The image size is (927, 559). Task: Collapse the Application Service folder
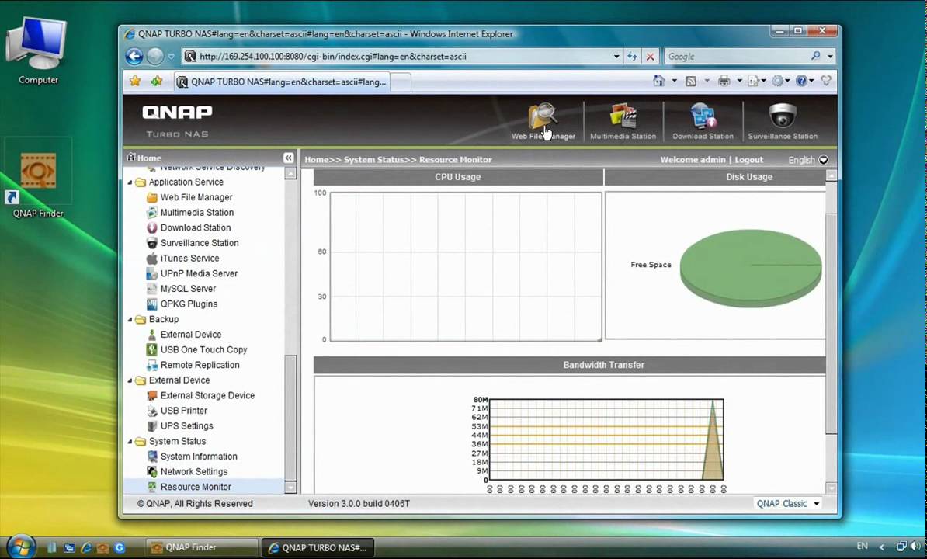130,182
